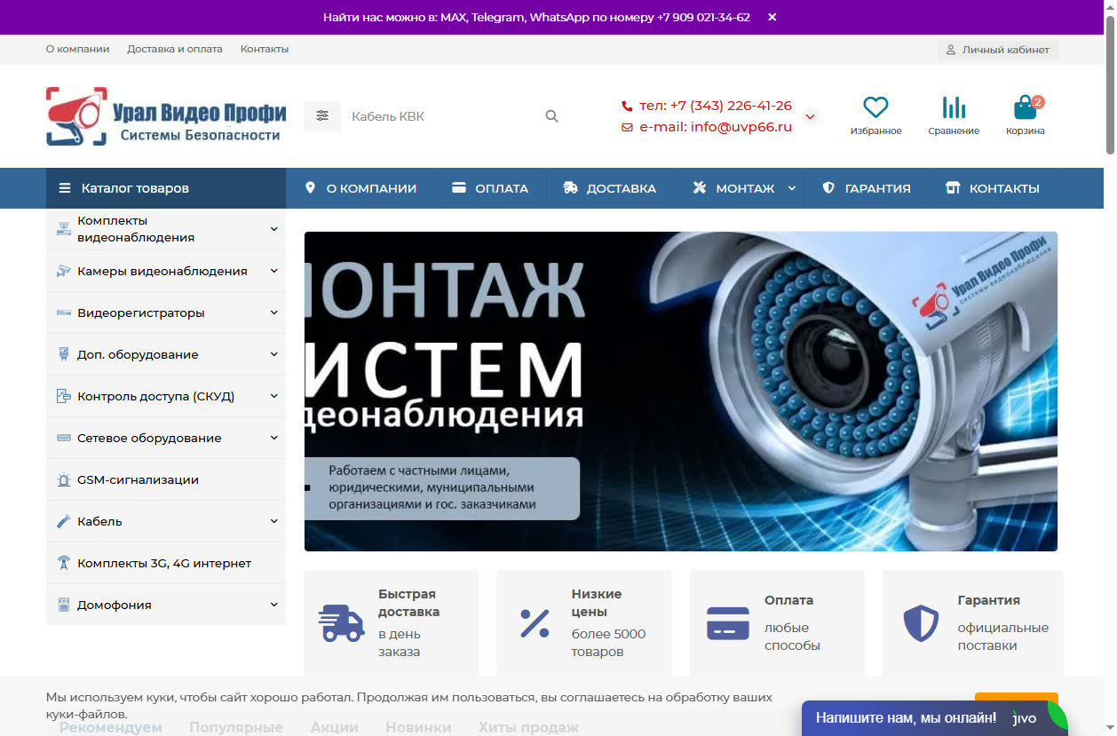1117x736 pixels.
Task: Open the 'О компании' top link
Action: tap(77, 49)
